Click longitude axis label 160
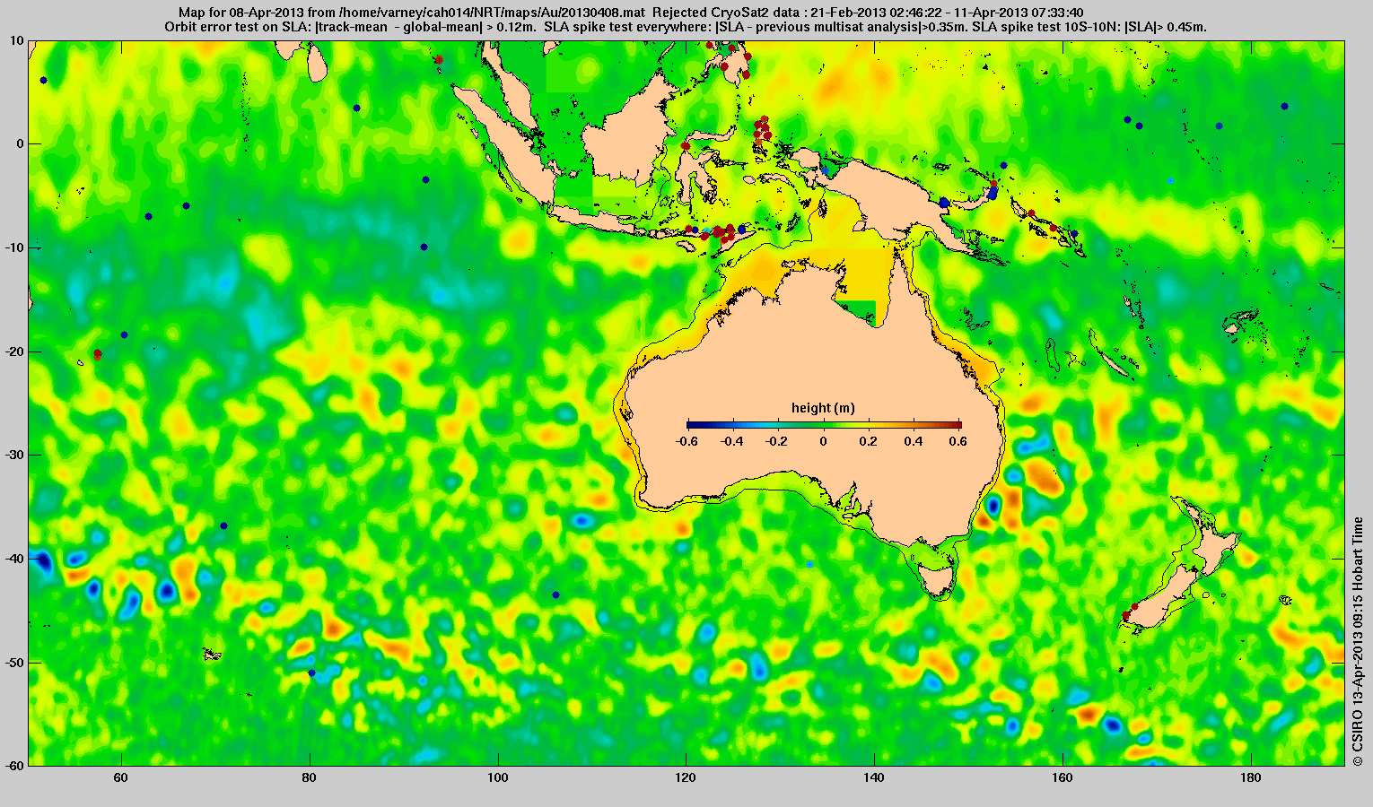The image size is (1373, 807). 1063,777
